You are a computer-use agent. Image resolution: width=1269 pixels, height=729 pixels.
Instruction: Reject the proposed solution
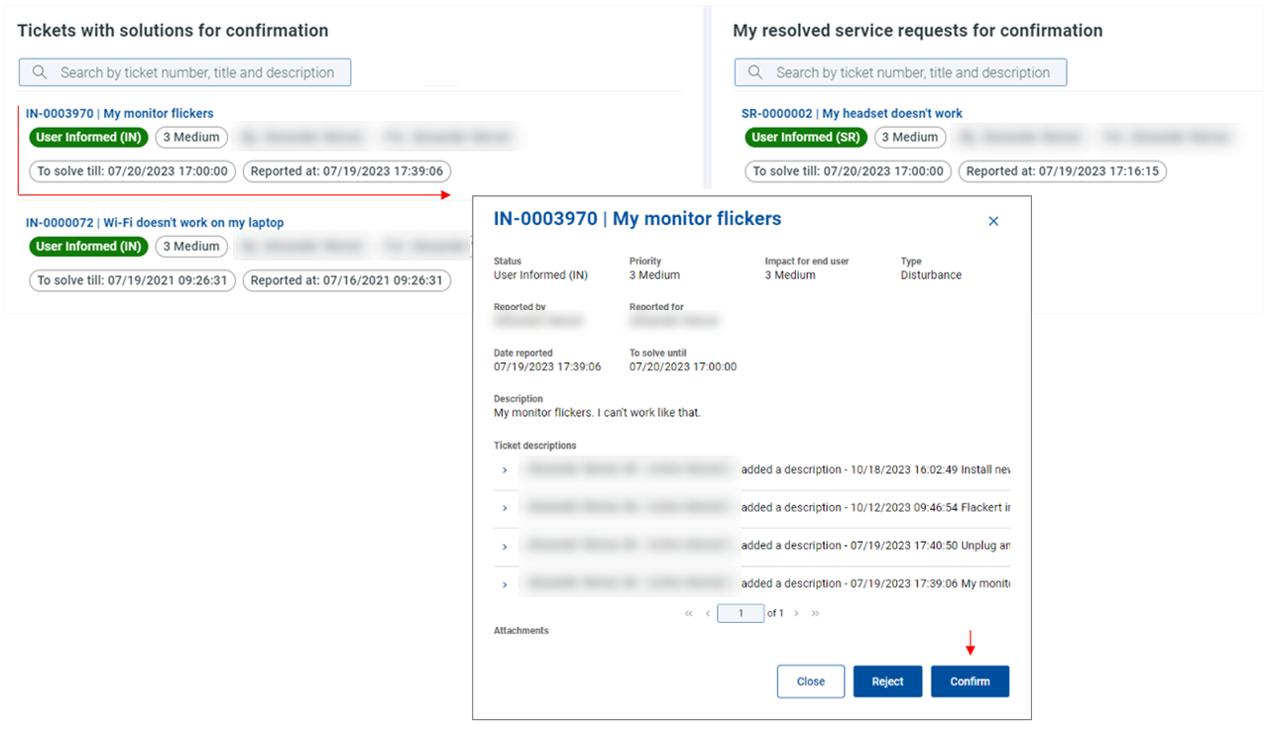pos(887,681)
